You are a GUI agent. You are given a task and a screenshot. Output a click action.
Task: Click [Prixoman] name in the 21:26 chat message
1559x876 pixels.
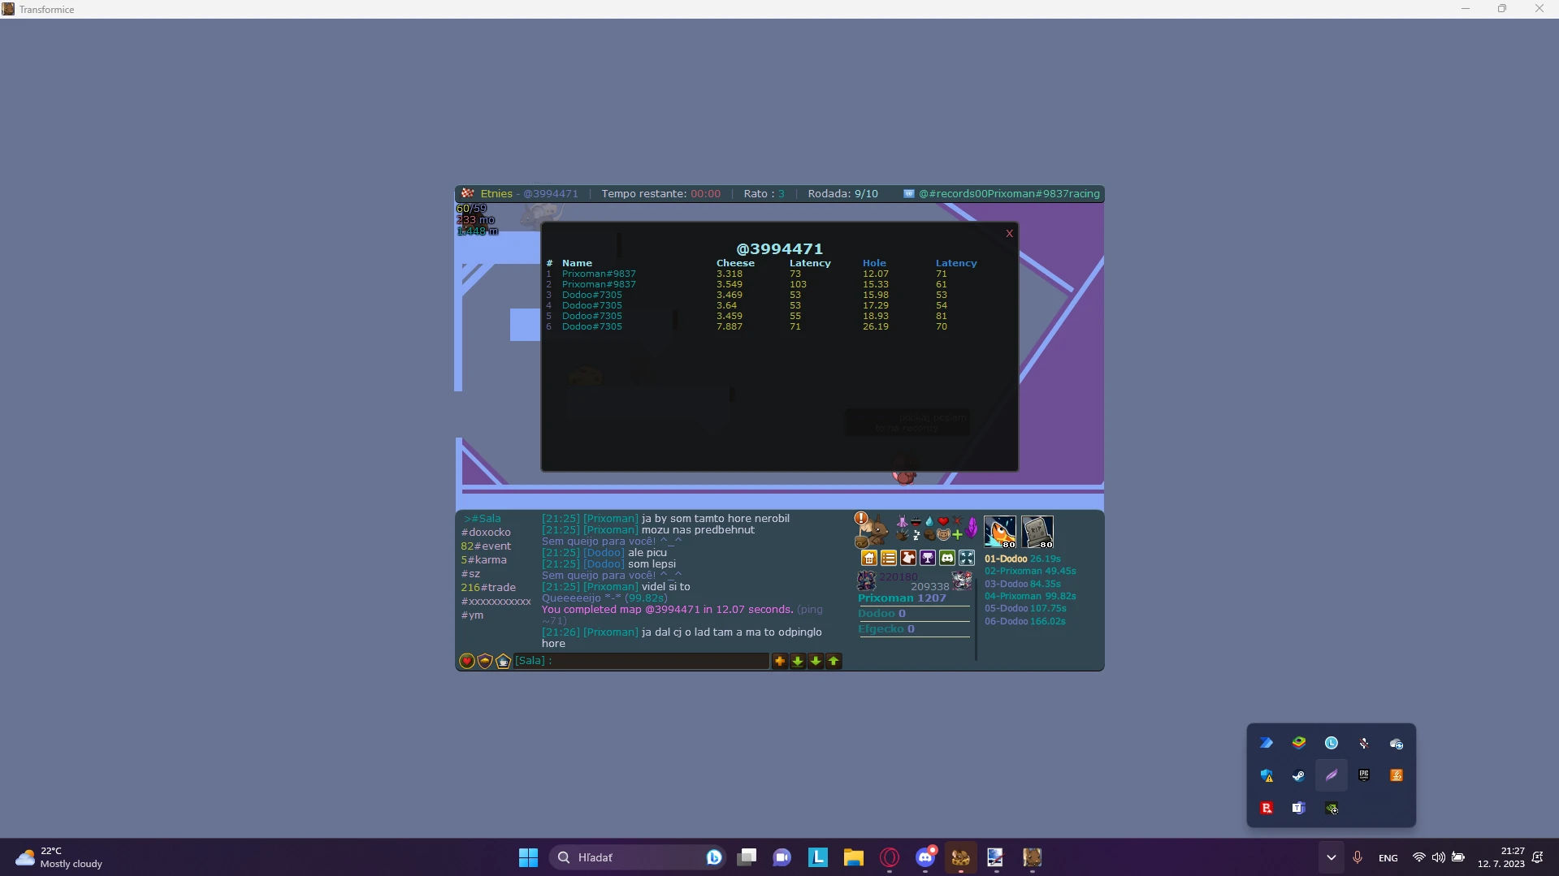tap(611, 632)
